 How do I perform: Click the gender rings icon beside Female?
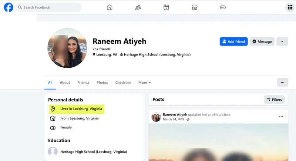pos(53,128)
